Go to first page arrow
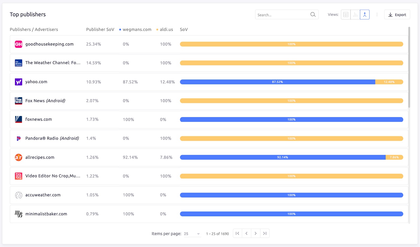The width and height of the screenshot is (420, 247). point(237,233)
